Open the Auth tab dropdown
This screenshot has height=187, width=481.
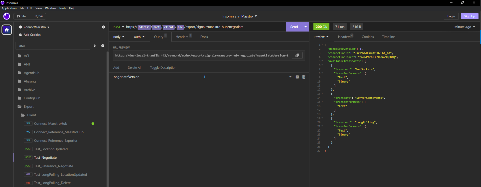pos(139,37)
